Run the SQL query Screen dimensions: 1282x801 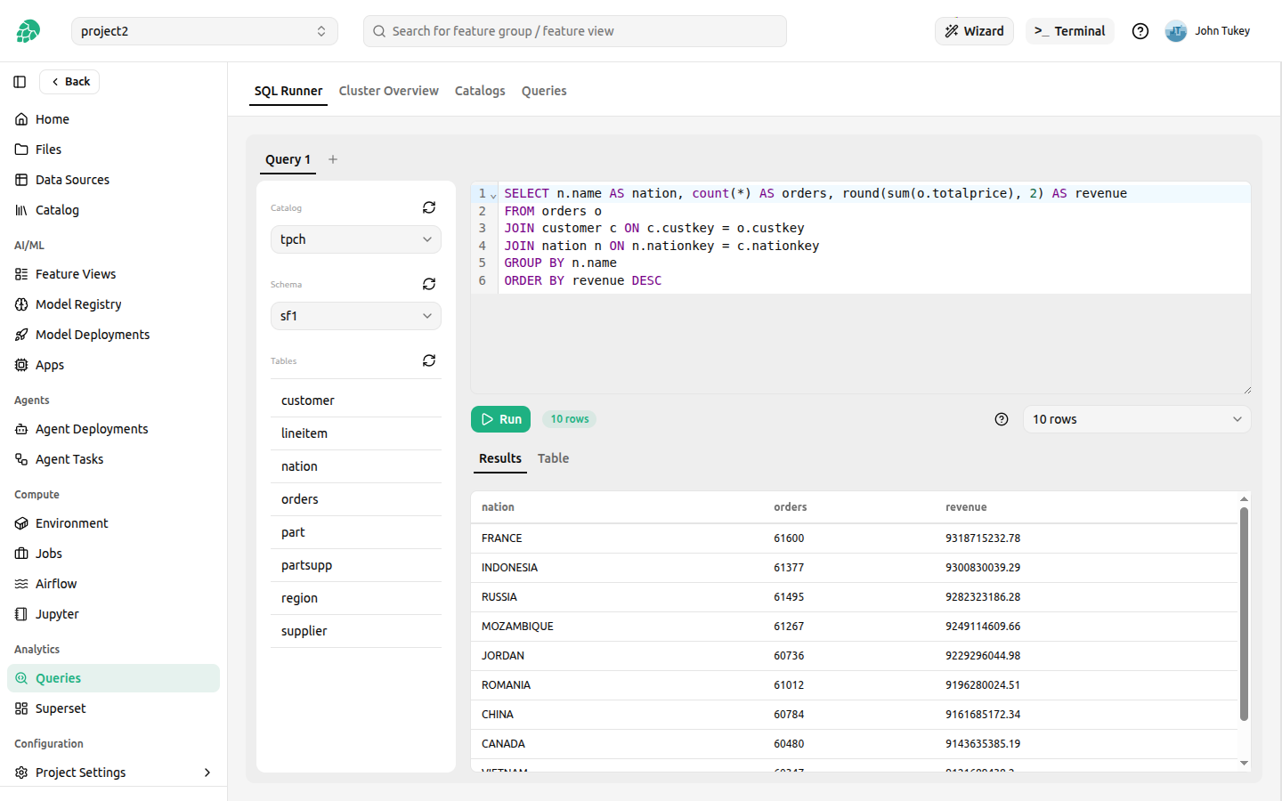(x=501, y=419)
